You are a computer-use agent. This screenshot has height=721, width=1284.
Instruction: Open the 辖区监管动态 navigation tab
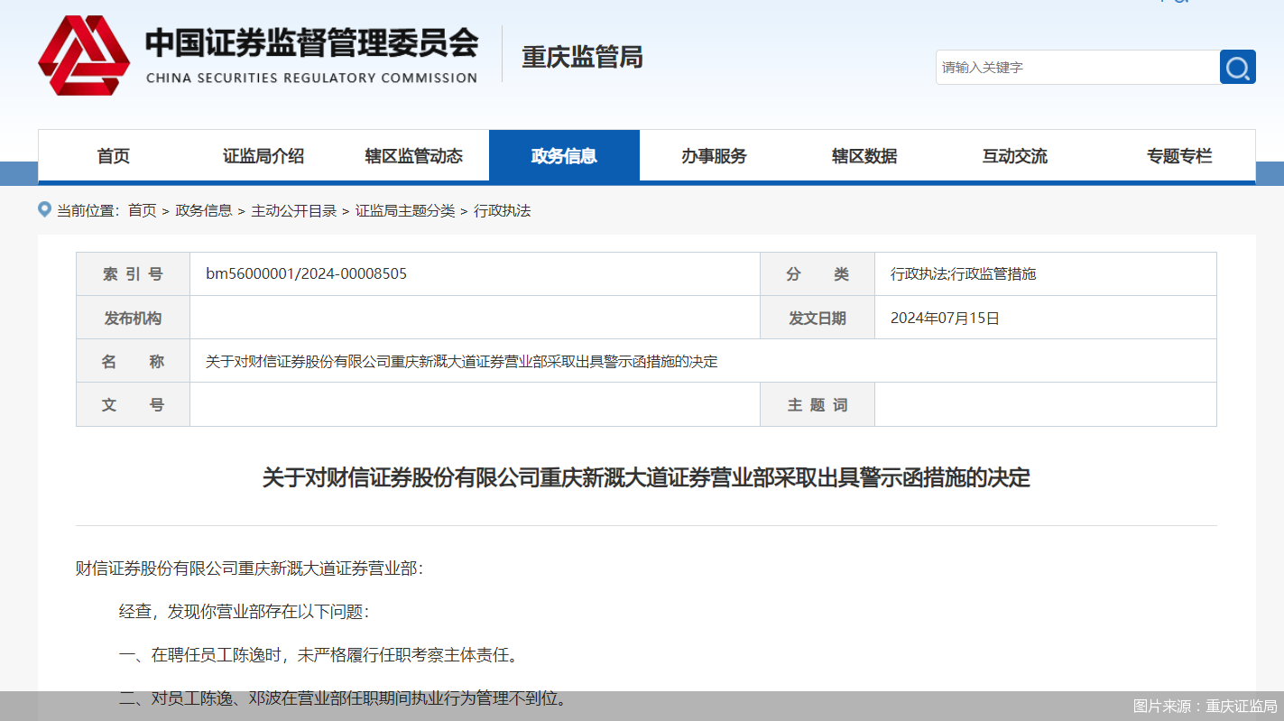[413, 156]
